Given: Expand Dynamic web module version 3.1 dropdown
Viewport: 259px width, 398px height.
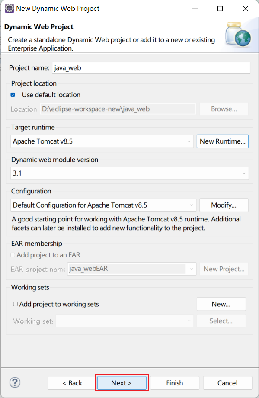Looking at the screenshot, I should click(x=130, y=173).
